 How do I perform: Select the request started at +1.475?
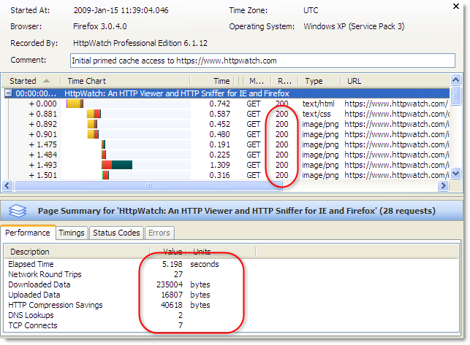click(x=227, y=144)
